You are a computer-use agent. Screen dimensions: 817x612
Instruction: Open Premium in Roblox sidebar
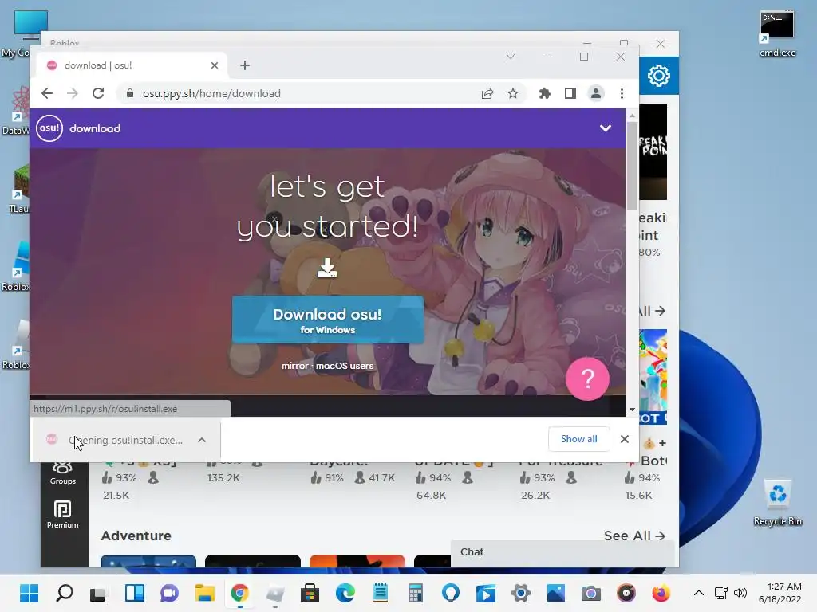coord(62,514)
